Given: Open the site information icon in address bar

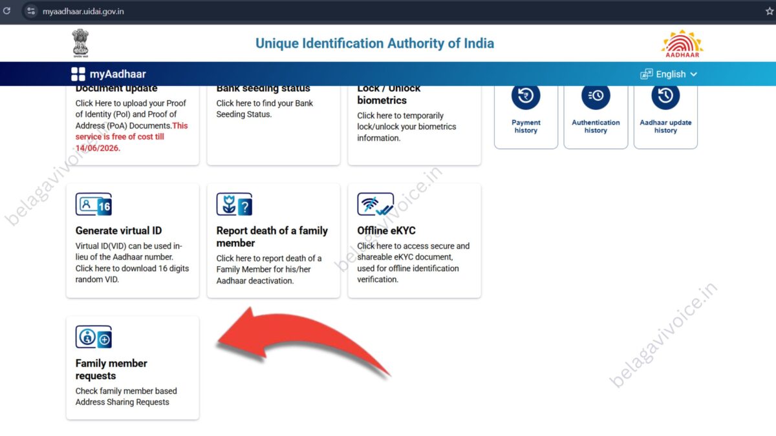Looking at the screenshot, I should (x=31, y=11).
